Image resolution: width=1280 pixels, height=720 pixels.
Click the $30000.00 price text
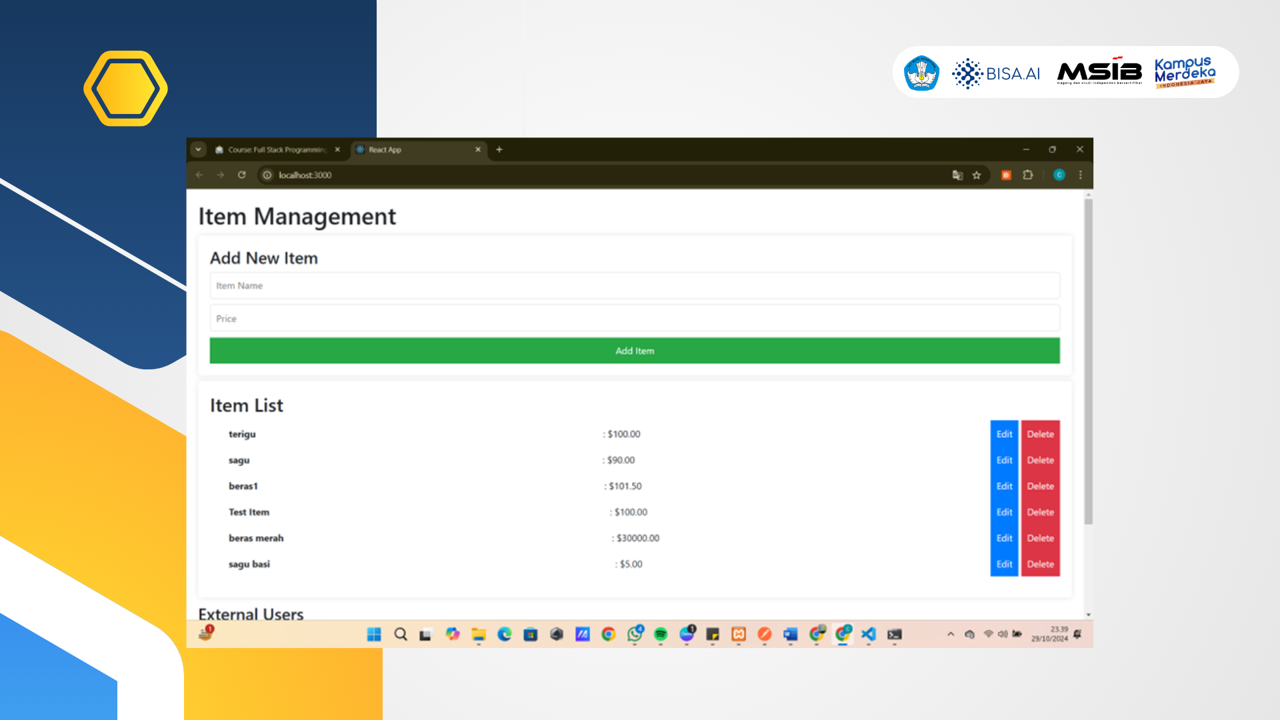(x=638, y=538)
